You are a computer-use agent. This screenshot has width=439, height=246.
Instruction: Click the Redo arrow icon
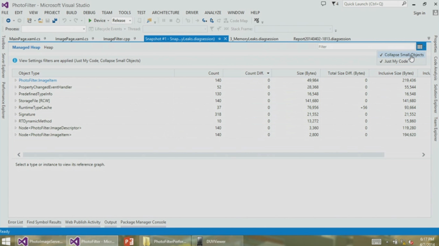(x=75, y=20)
